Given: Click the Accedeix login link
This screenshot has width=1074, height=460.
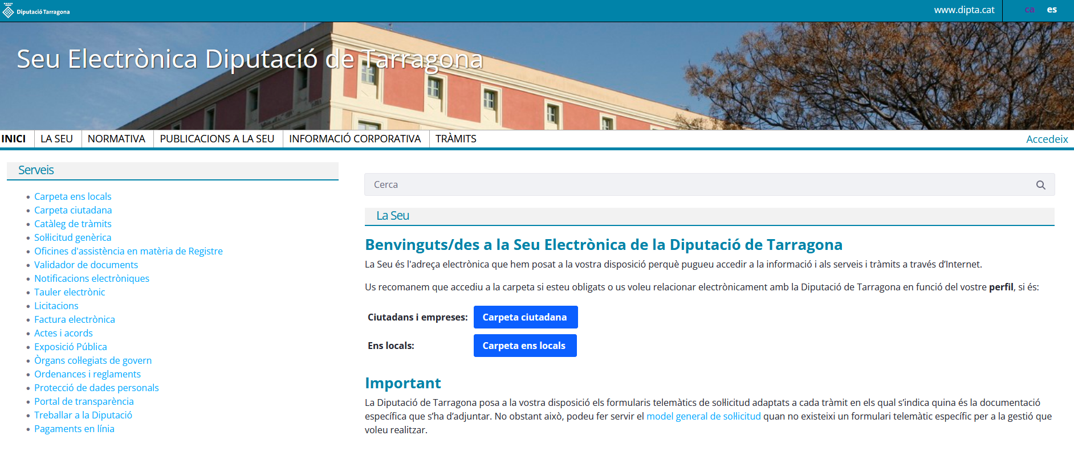Looking at the screenshot, I should click(x=1047, y=139).
